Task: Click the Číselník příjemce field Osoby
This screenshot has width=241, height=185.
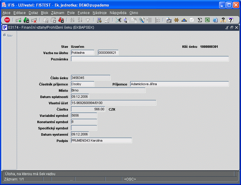Action: coord(83,84)
